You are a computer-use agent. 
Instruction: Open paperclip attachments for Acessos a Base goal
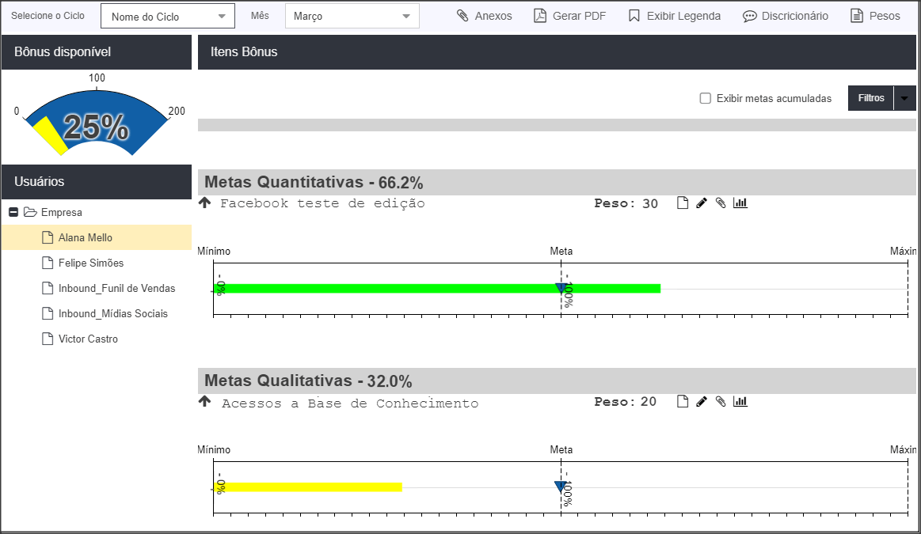pyautogui.click(x=721, y=401)
